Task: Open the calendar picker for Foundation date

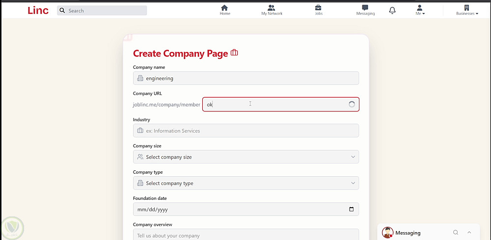Action: [351, 210]
